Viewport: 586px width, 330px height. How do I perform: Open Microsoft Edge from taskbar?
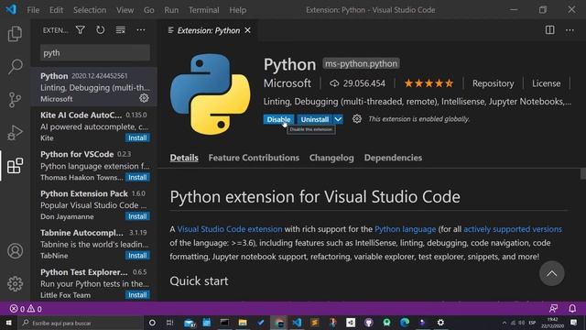pos(405,323)
